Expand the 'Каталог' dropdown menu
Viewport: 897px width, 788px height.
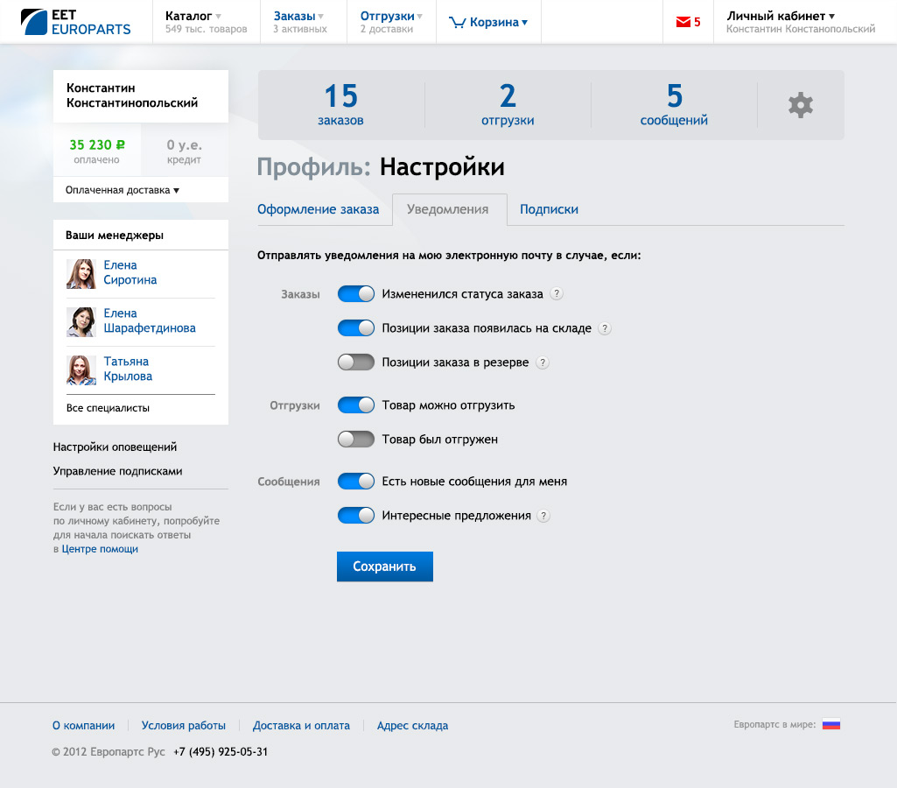click(193, 16)
